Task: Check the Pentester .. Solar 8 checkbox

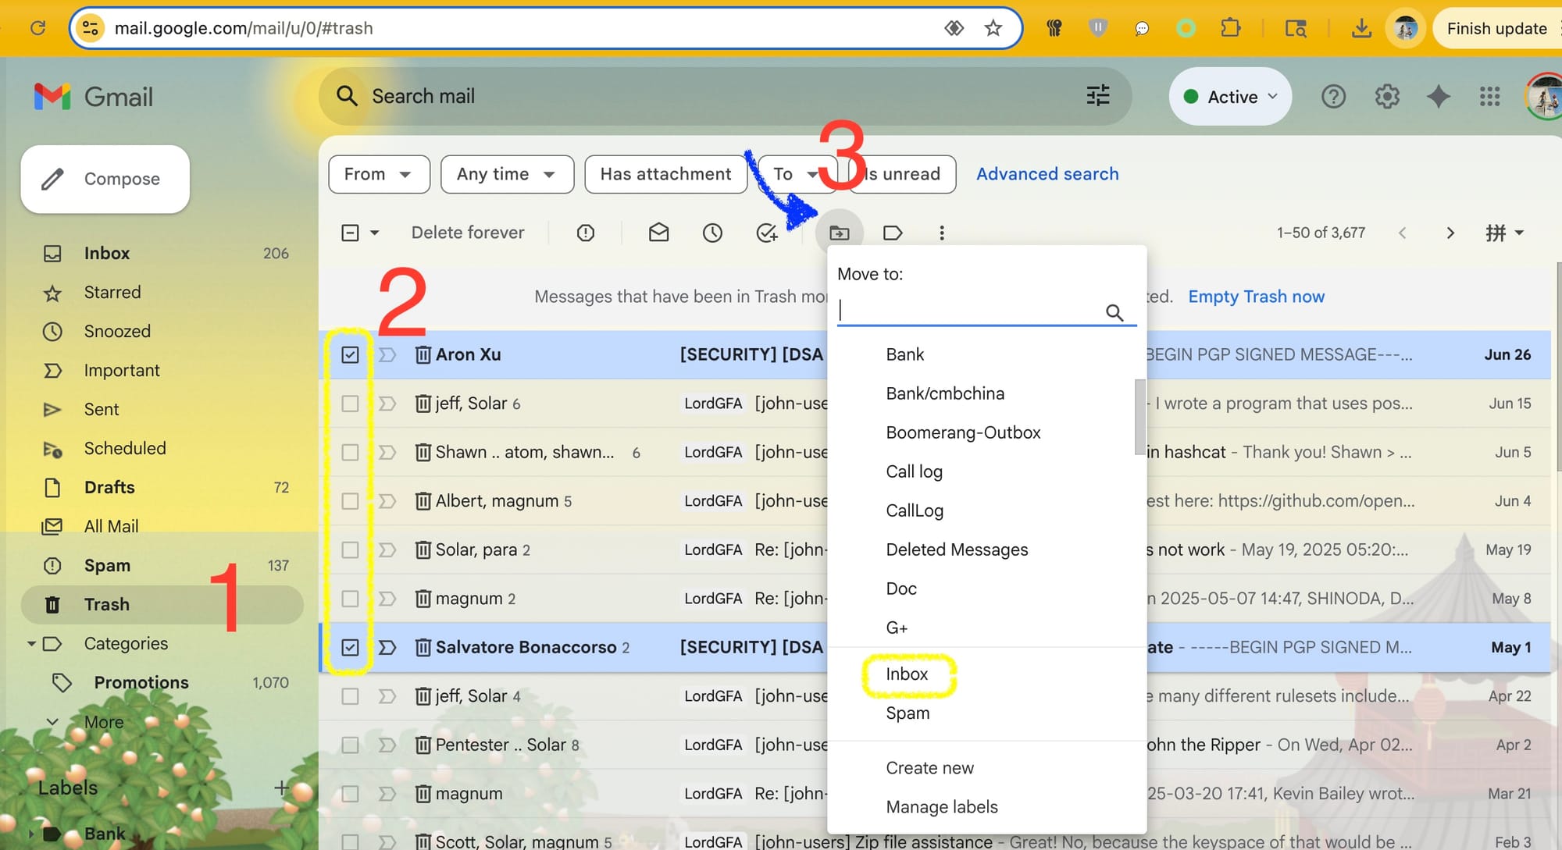Action: point(350,745)
